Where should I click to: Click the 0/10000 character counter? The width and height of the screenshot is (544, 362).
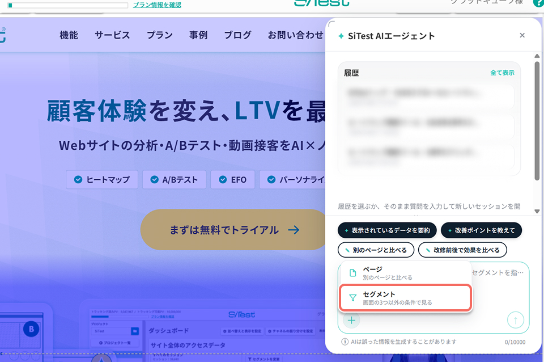click(x=515, y=342)
